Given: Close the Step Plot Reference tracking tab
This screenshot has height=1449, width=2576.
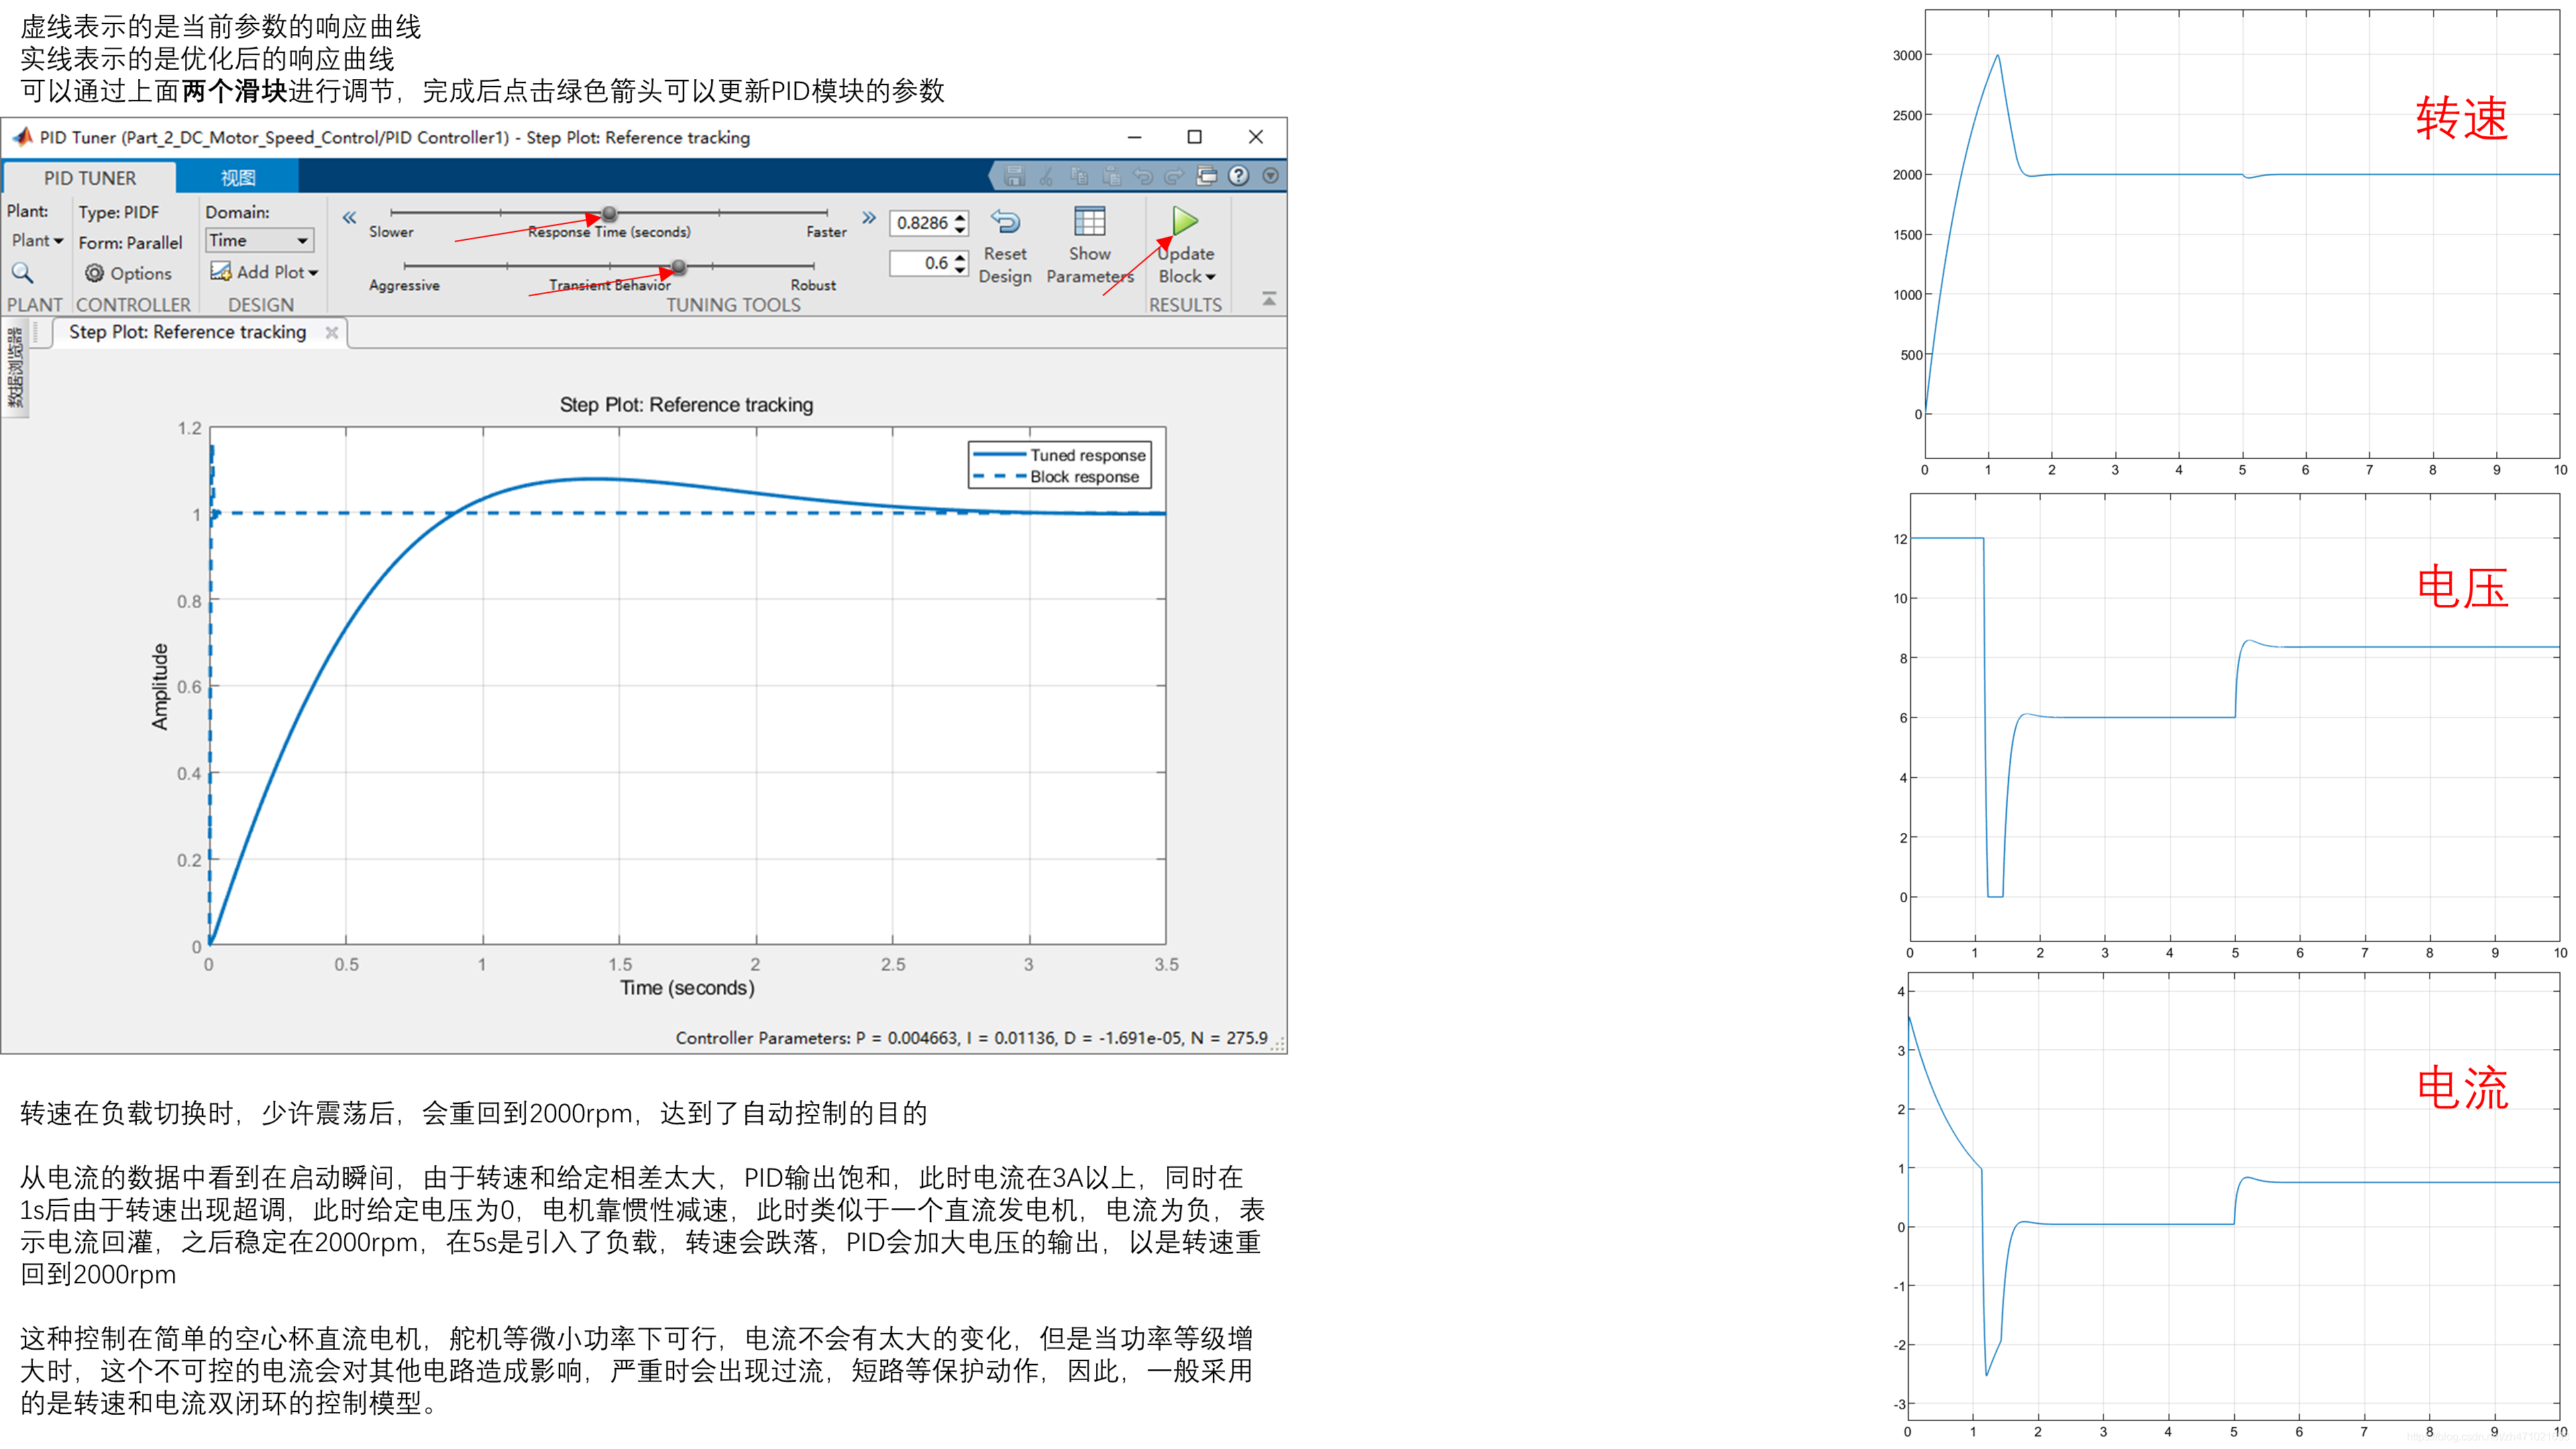Looking at the screenshot, I should click(x=332, y=332).
